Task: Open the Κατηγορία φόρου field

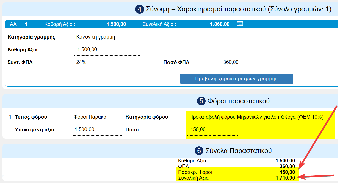Action: point(256,117)
